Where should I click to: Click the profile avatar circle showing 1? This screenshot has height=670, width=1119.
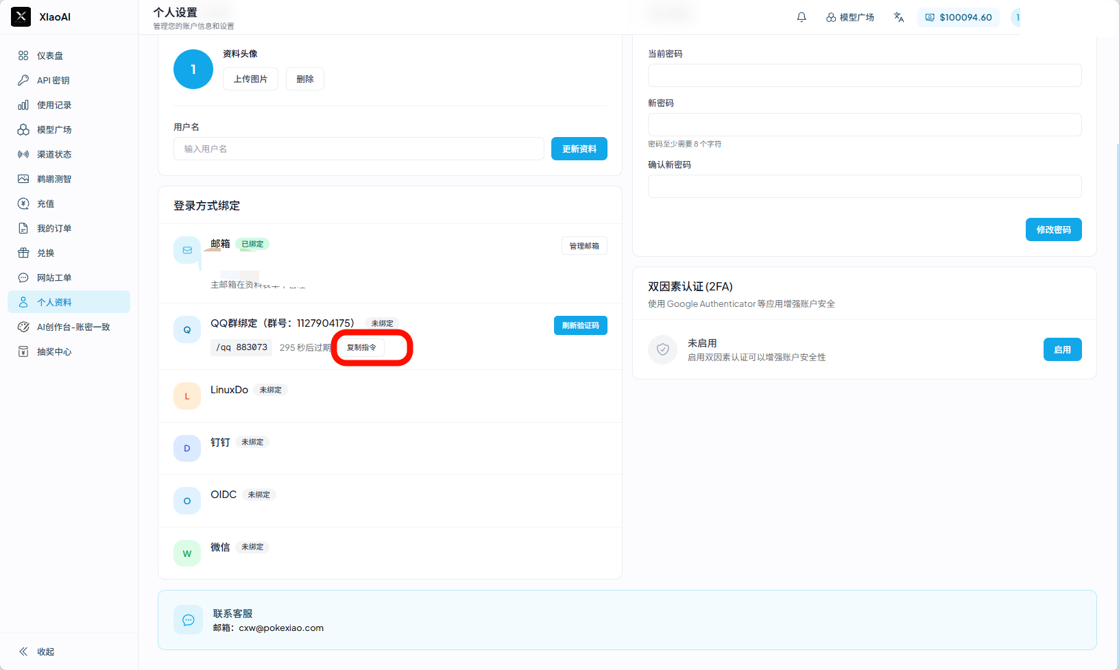[193, 69]
